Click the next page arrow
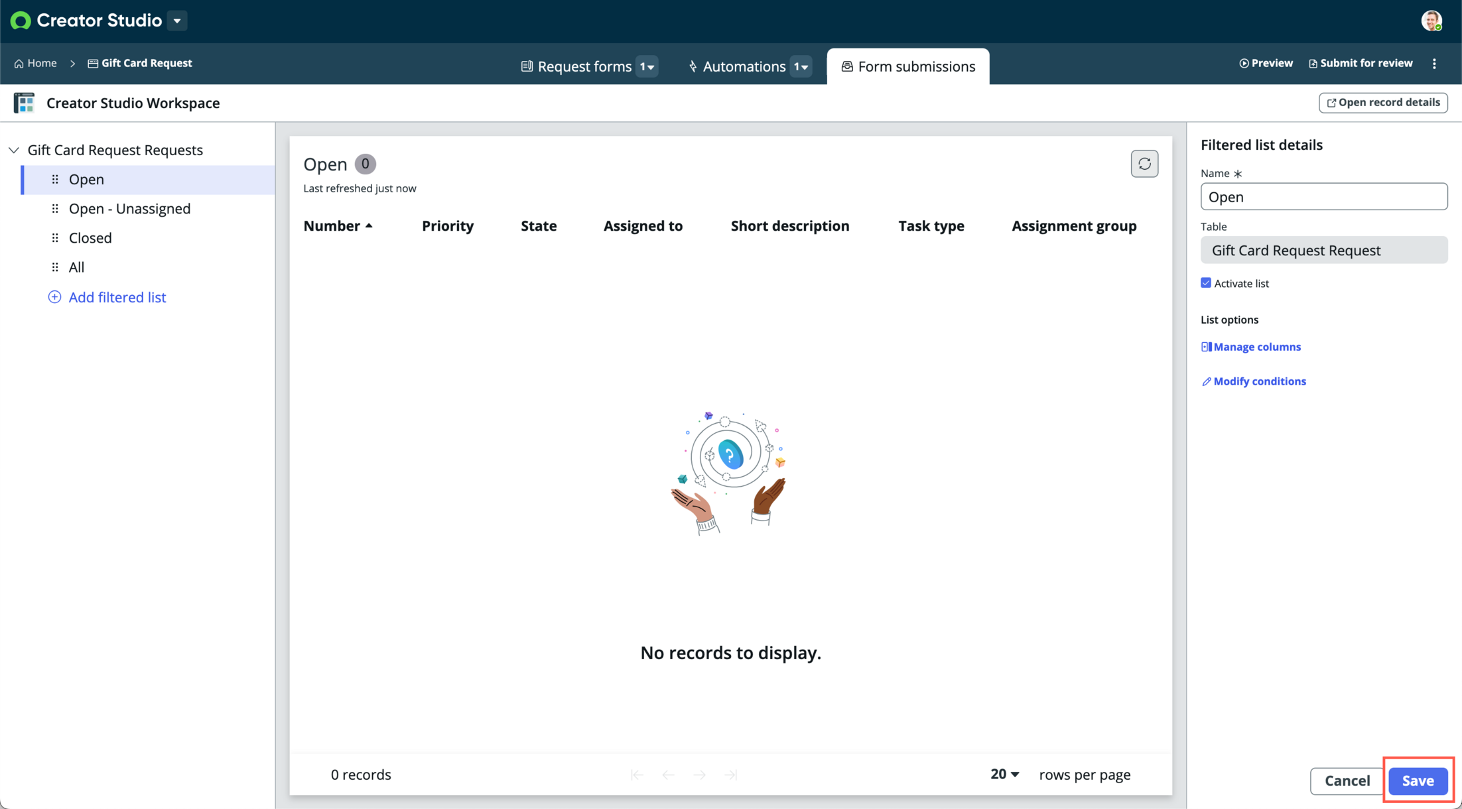 coord(700,775)
